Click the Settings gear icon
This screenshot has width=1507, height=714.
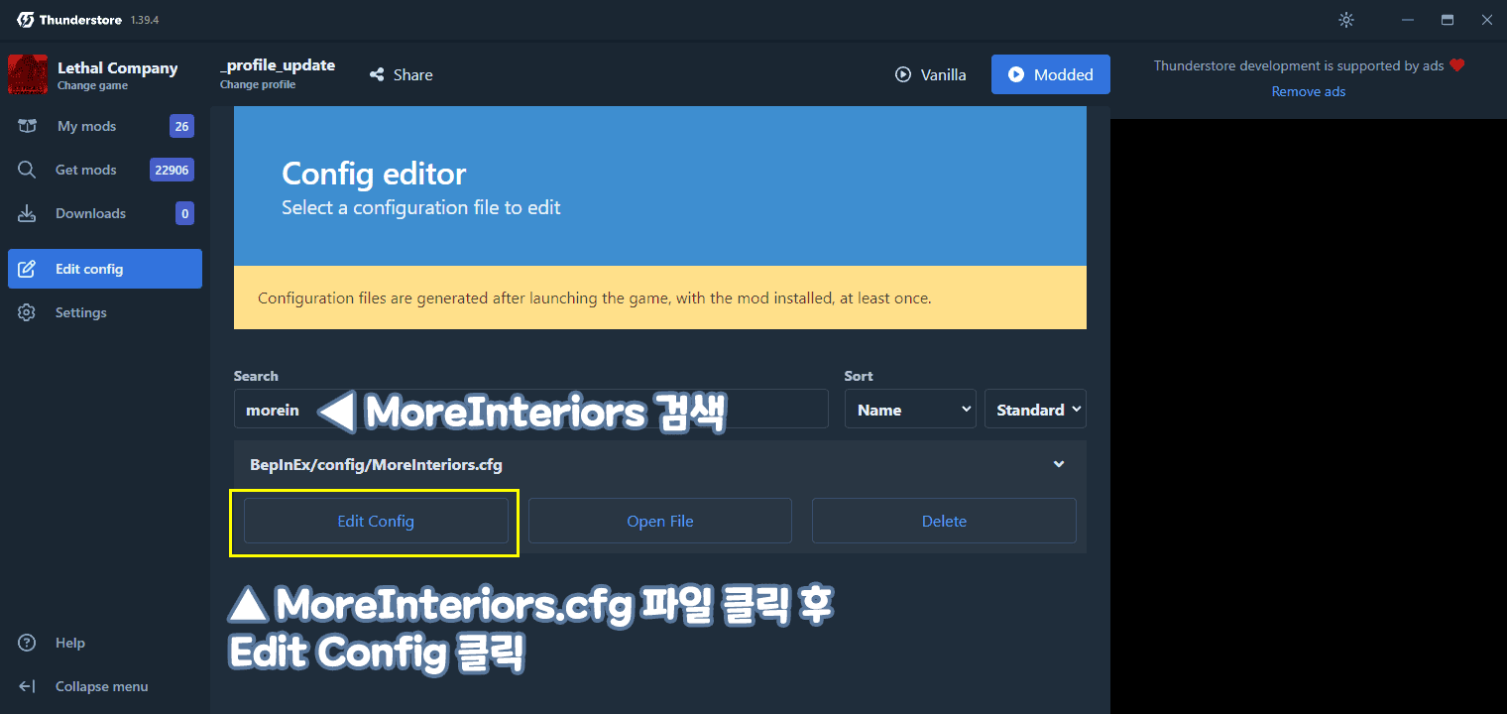coord(27,312)
